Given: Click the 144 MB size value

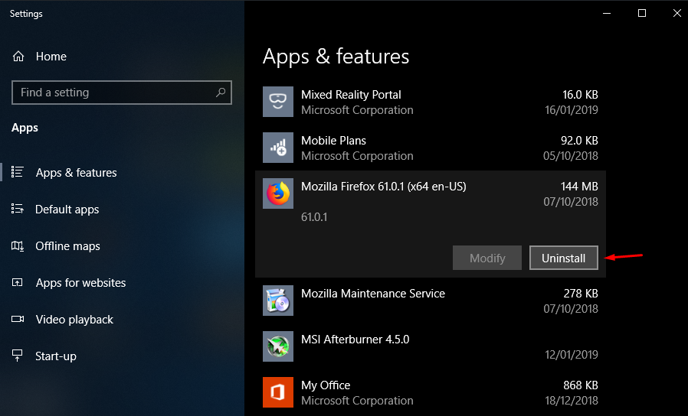Looking at the screenshot, I should [579, 187].
